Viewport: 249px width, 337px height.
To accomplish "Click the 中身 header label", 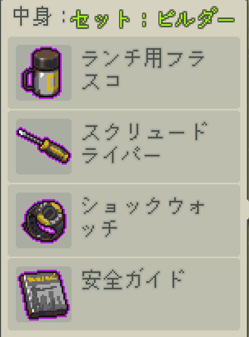I will (32, 16).
